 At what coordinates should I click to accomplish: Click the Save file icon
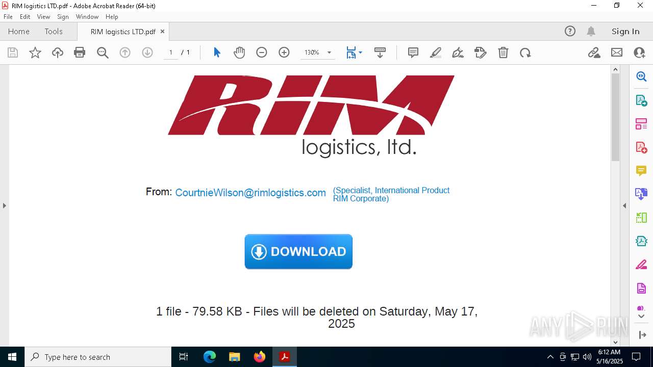click(x=13, y=53)
